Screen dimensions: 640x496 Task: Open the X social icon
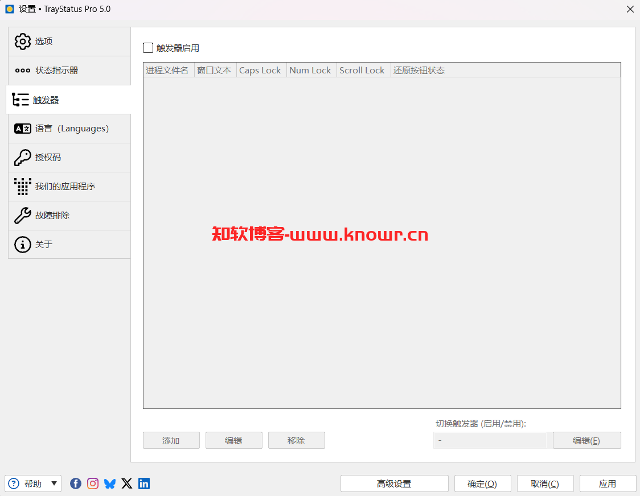click(127, 483)
